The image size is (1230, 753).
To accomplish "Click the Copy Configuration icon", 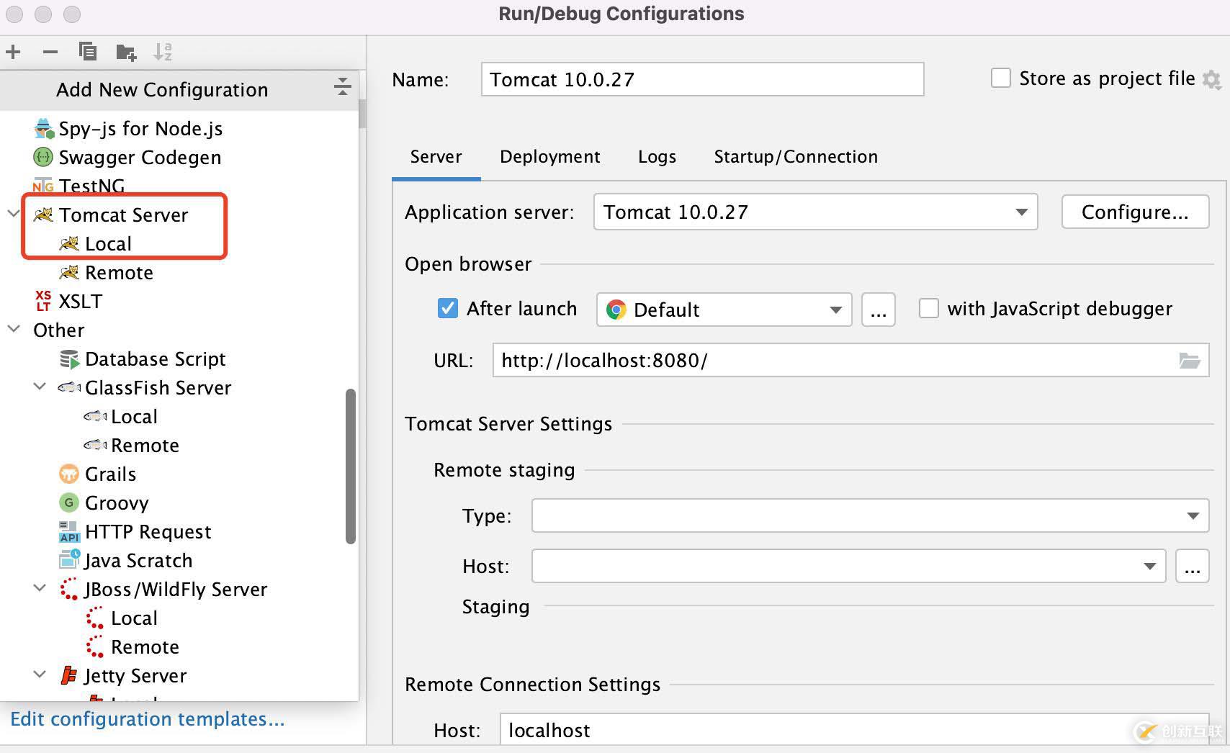I will click(x=88, y=52).
